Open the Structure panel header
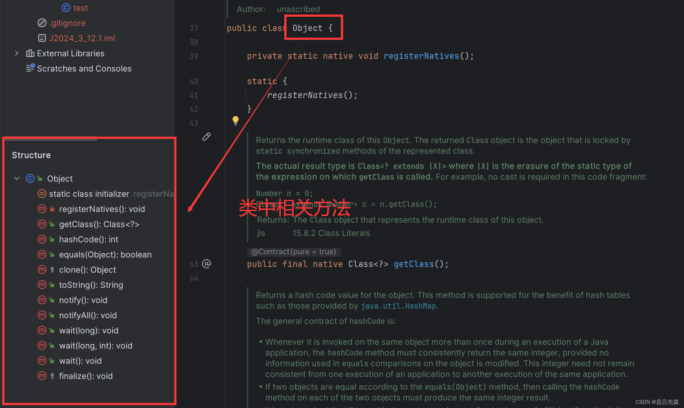Viewport: 684px width, 408px height. pos(31,155)
